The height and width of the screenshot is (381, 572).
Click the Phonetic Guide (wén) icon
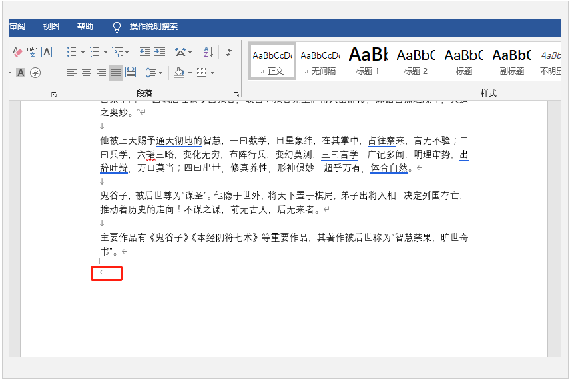click(32, 52)
